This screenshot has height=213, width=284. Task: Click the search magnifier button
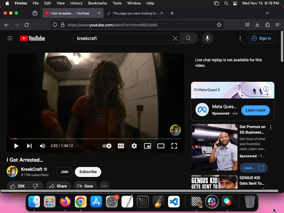click(x=189, y=38)
